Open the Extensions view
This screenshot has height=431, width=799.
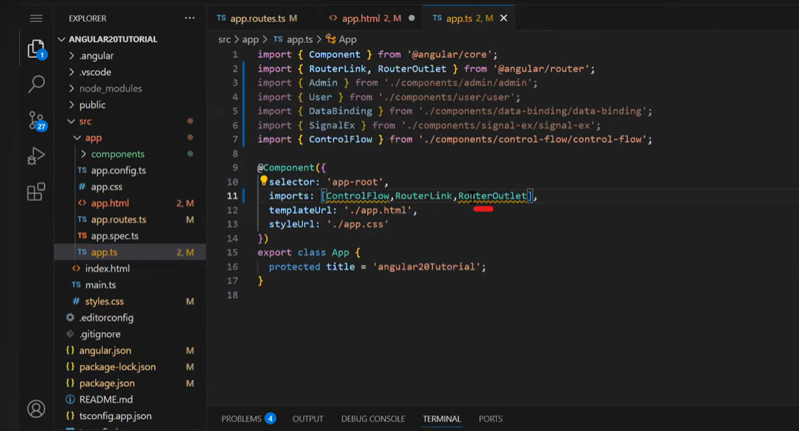[36, 192]
